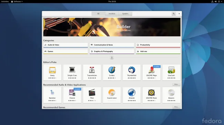
Task: Open the Sound Juicer app tile
Action: coord(112,95)
